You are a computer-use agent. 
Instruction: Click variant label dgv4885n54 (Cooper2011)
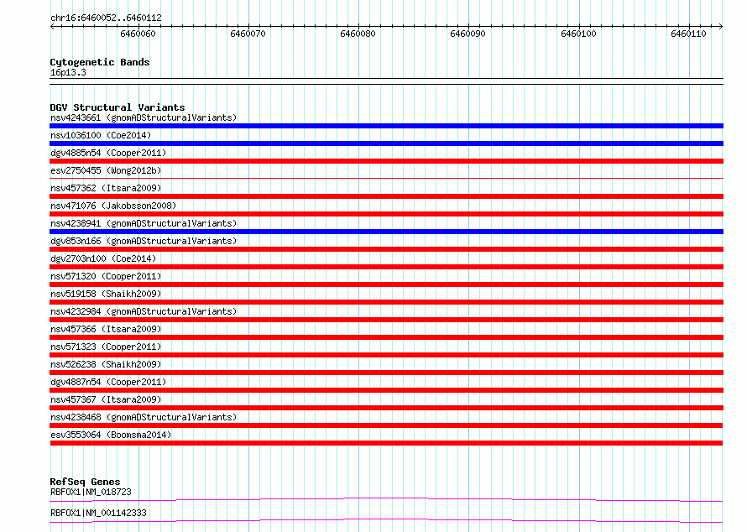click(x=108, y=153)
